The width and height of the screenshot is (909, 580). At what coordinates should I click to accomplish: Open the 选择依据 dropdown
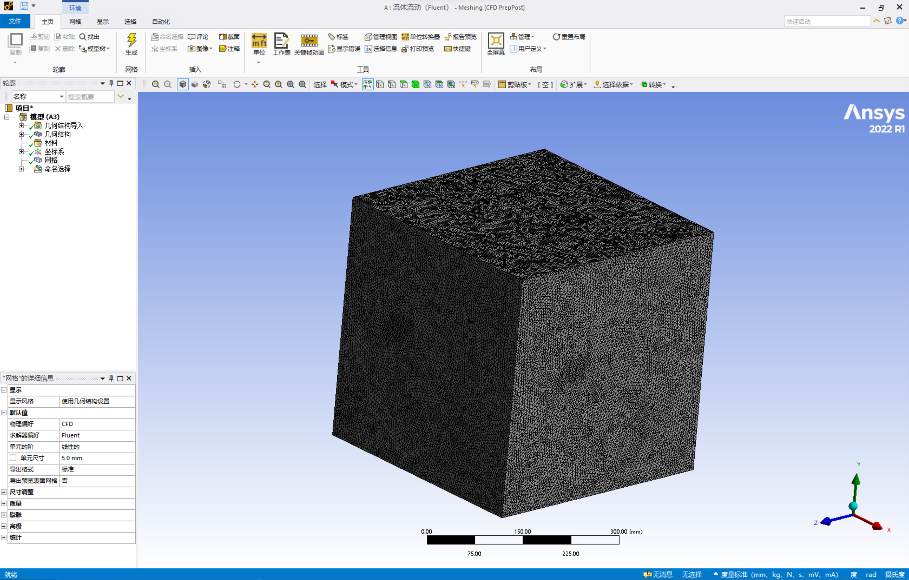pos(614,84)
